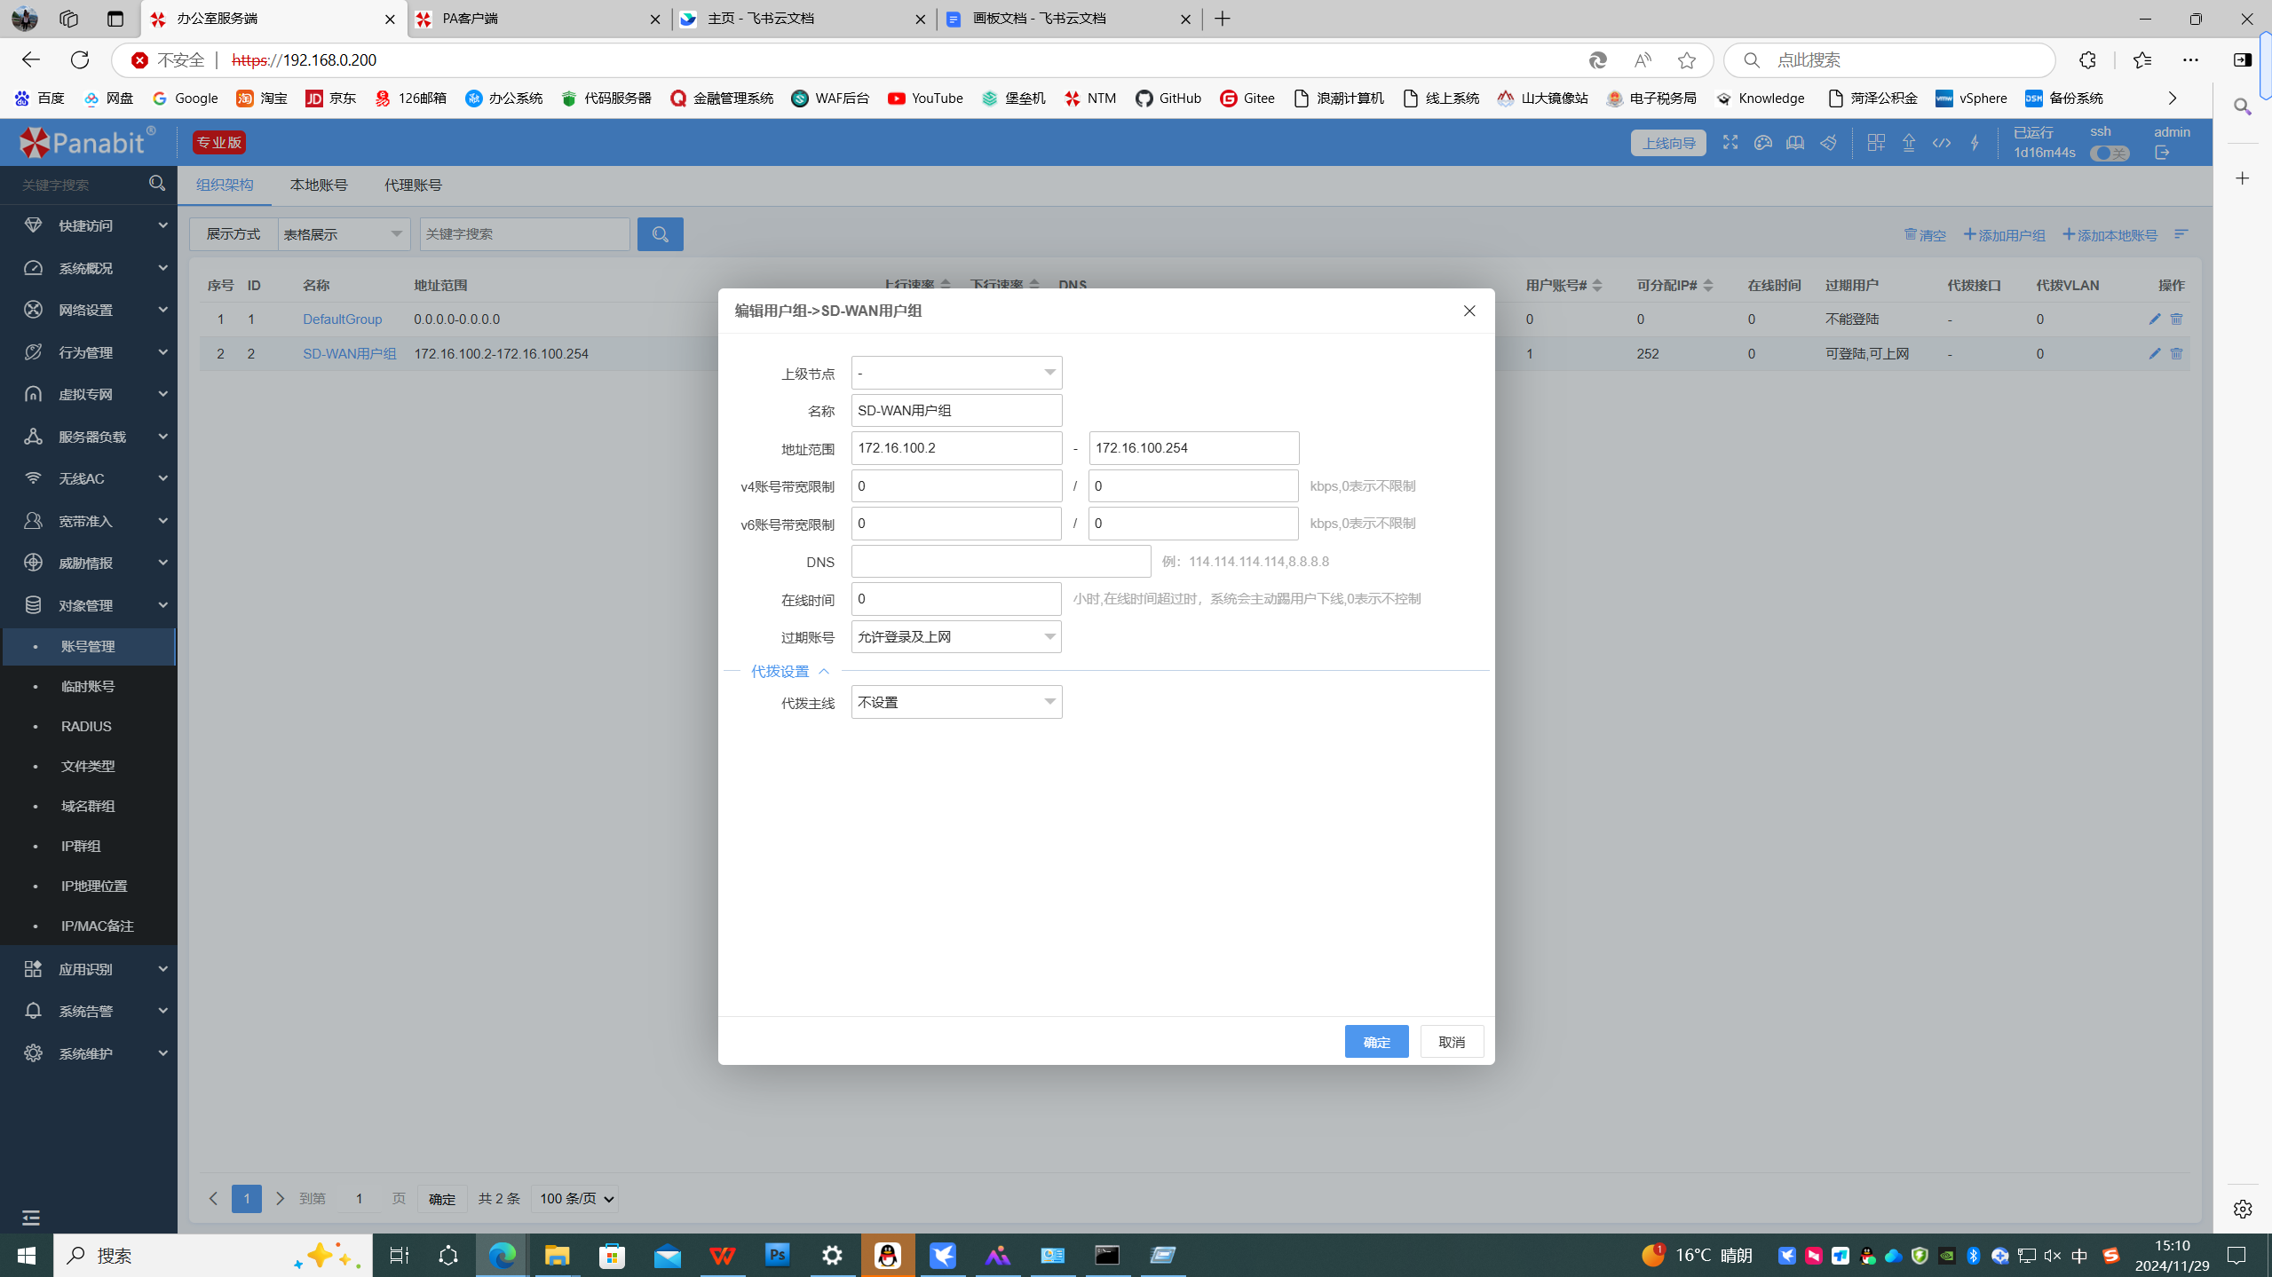This screenshot has height=1277, width=2272.
Task: Collapse the sidebar with bottom hamburger icon
Action: (31, 1217)
